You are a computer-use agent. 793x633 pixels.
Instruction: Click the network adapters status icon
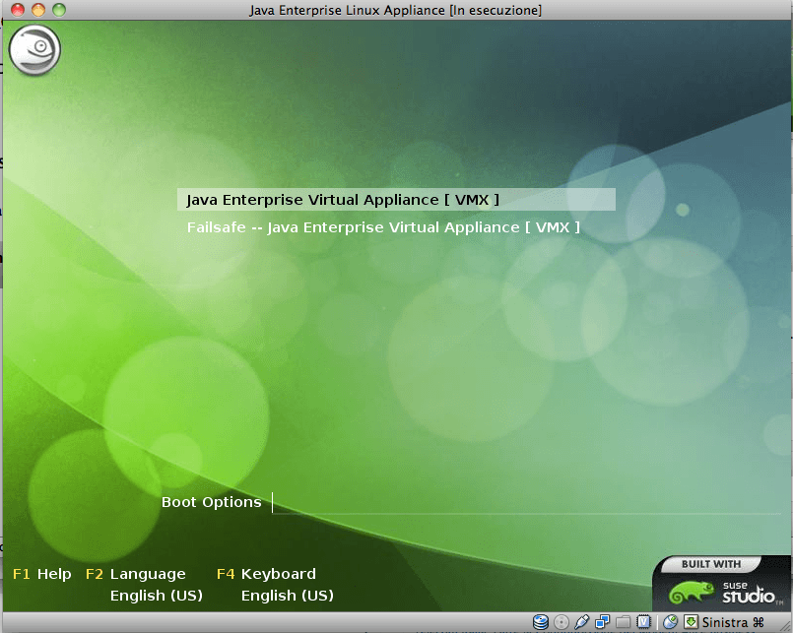[602, 622]
